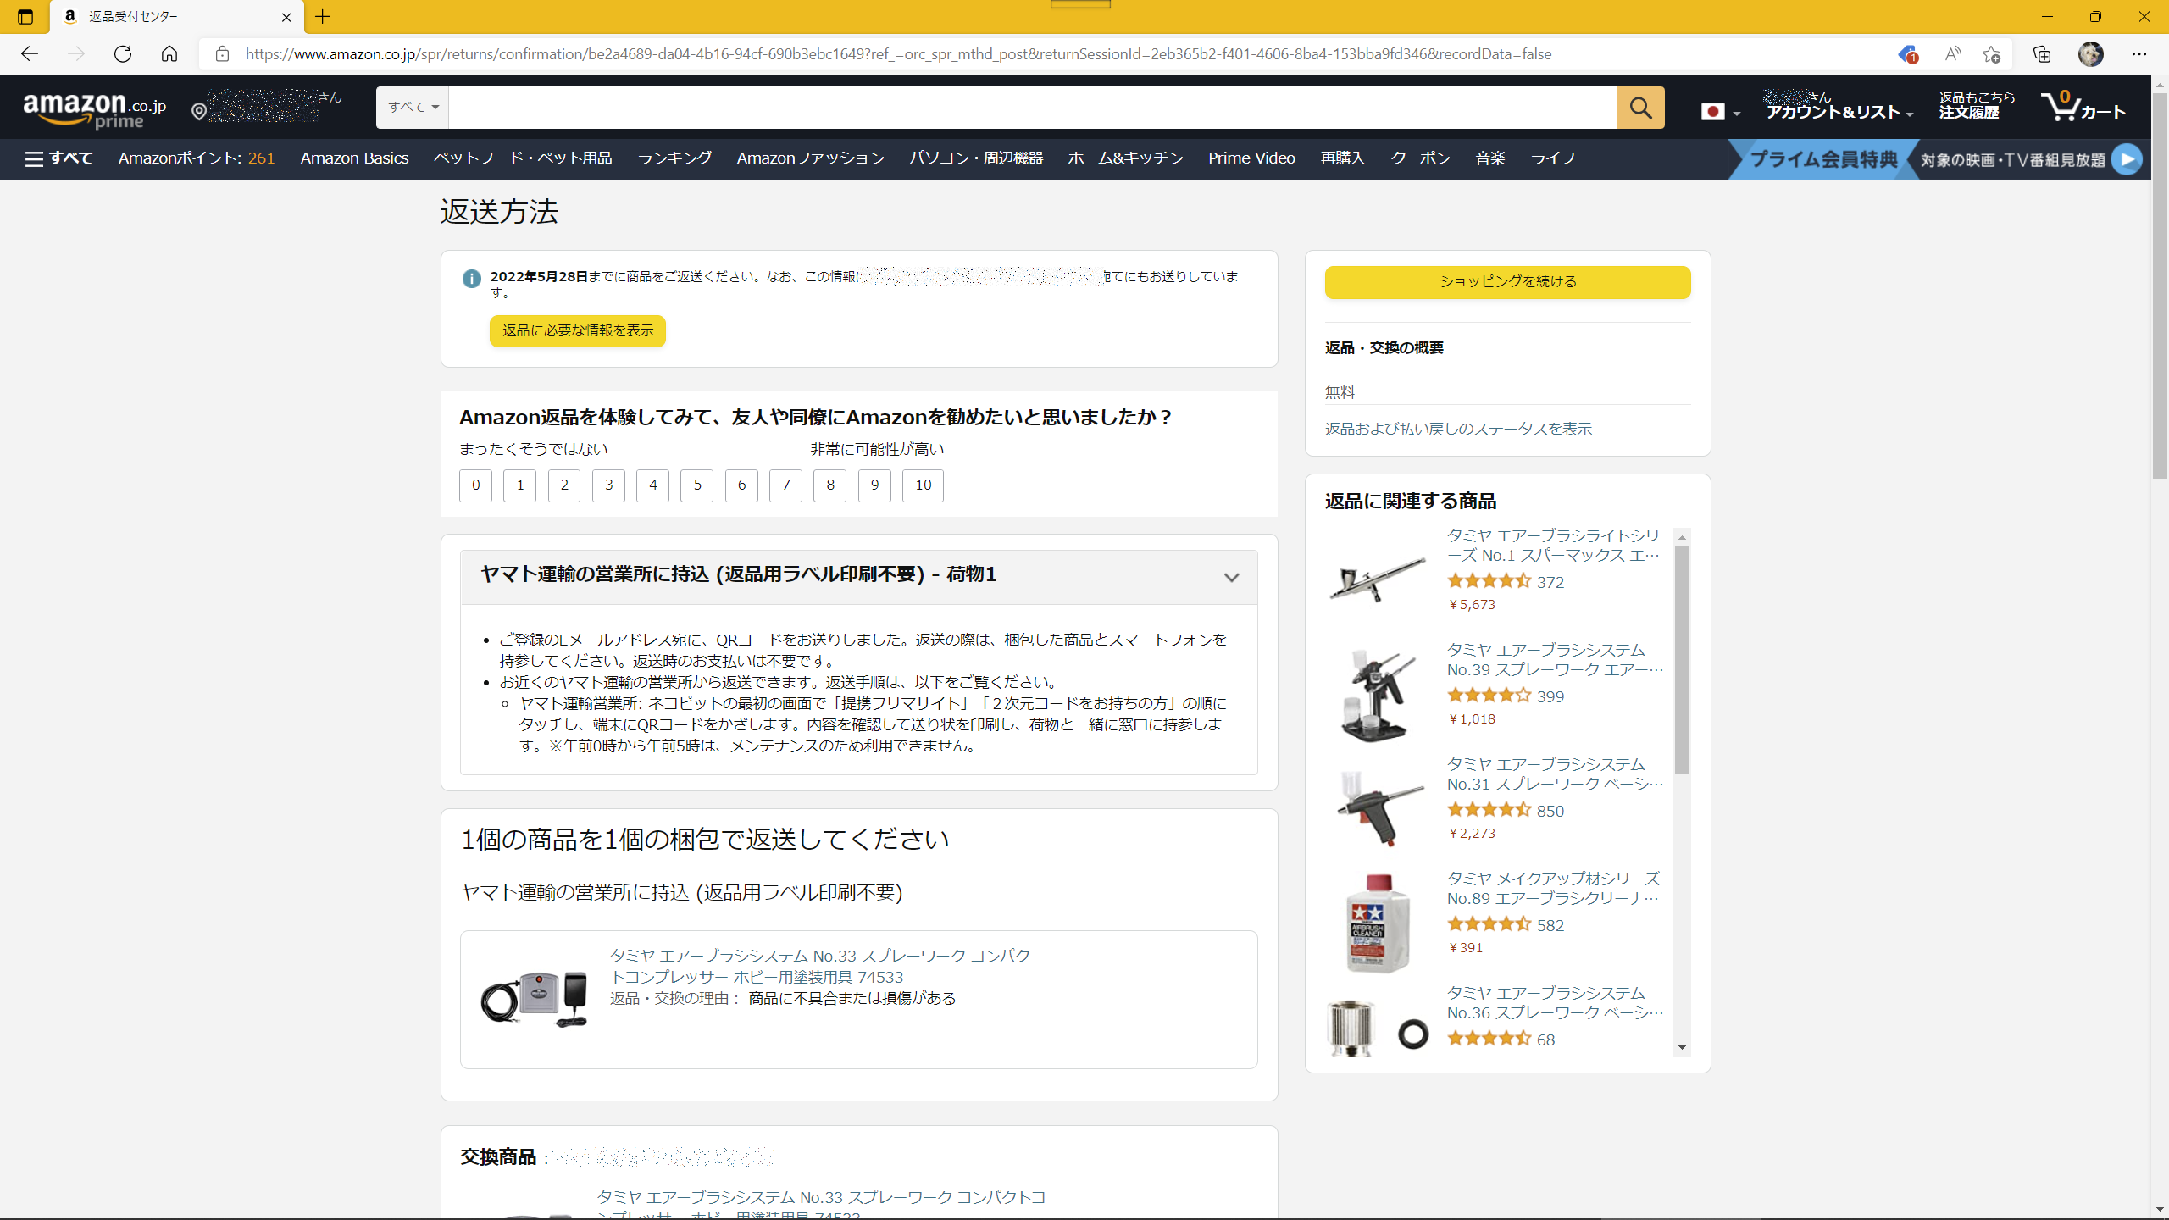This screenshot has width=2169, height=1220.
Task: Open 注文履歴 returns and orders link
Action: pos(1977,106)
